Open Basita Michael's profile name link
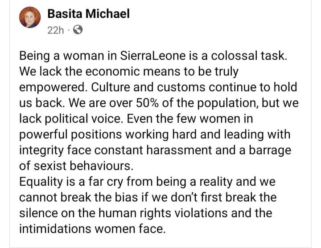Image resolution: width=321 pixels, height=248 pixels. coord(88,14)
